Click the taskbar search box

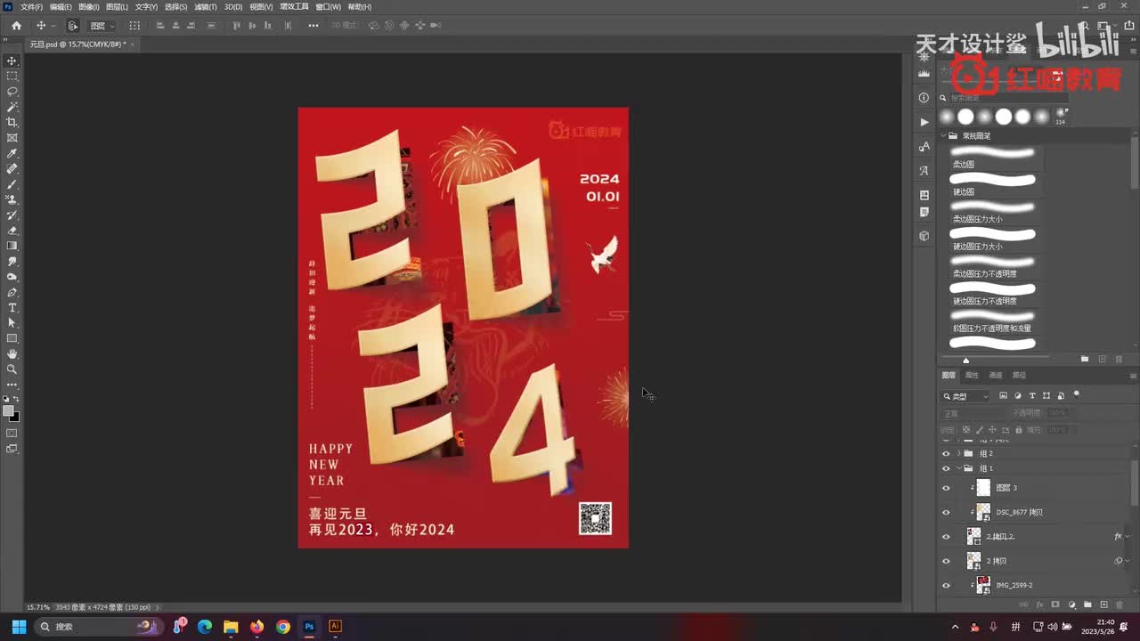point(97,627)
